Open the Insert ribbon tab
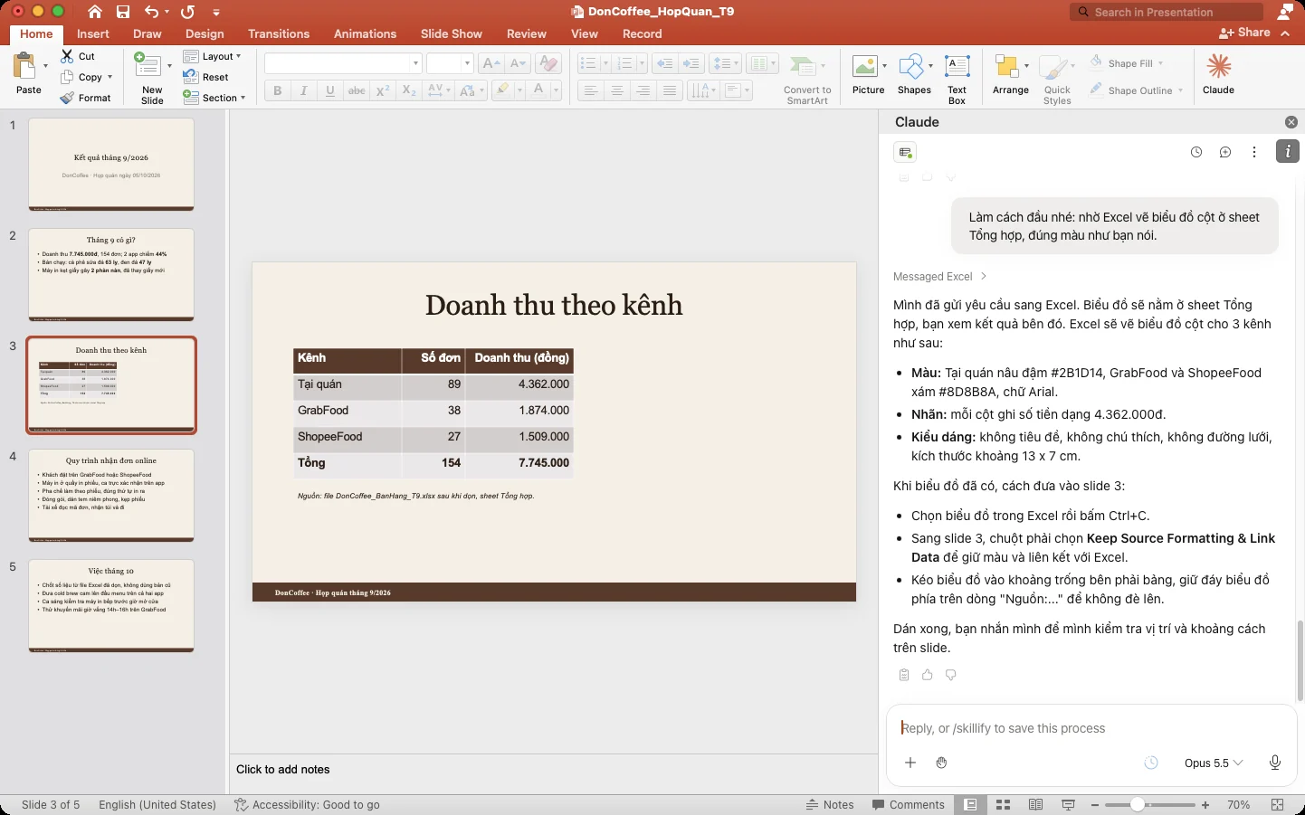Viewport: 1305px width, 815px height. (93, 33)
